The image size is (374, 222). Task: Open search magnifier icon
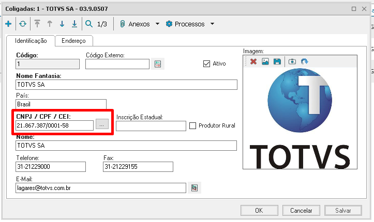(89, 24)
